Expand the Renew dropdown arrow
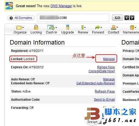This screenshot has width=139, height=126. pos(85,27)
